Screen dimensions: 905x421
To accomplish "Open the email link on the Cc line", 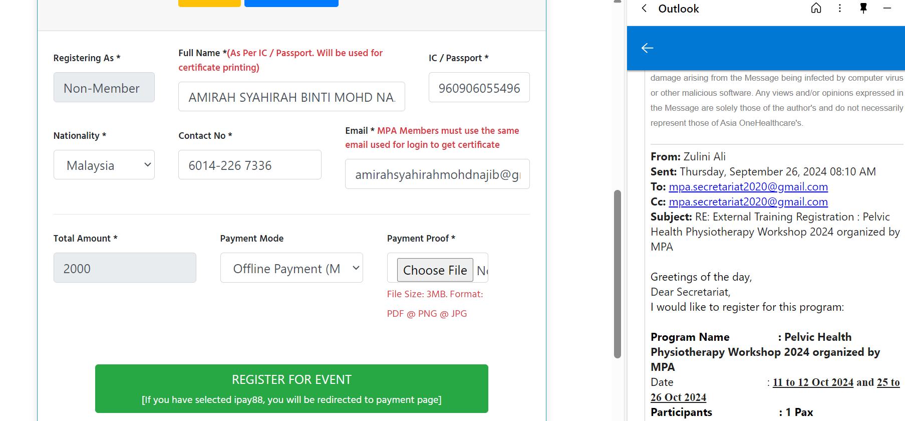I will [748, 202].
